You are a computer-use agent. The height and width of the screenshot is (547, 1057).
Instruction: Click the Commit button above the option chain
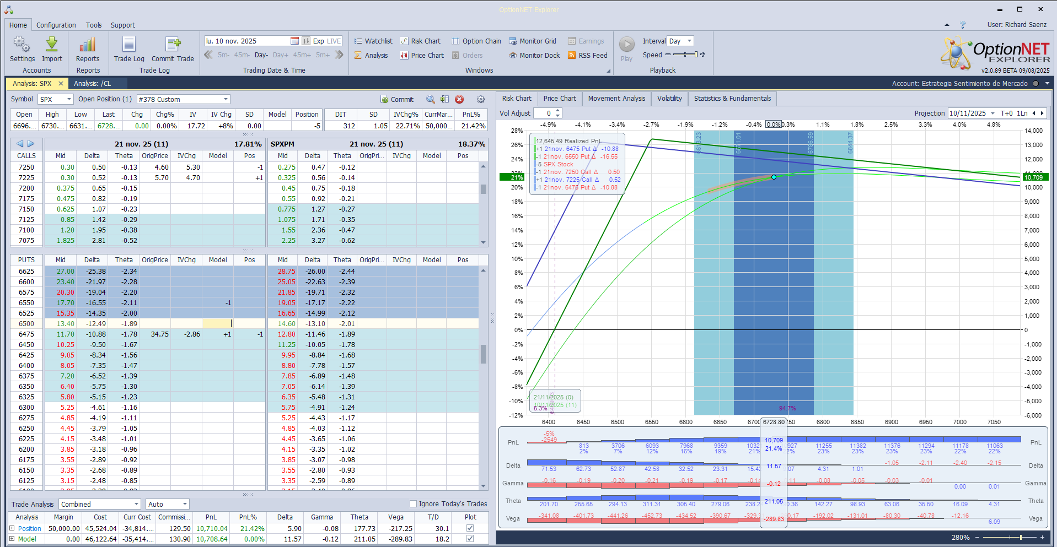(x=397, y=99)
